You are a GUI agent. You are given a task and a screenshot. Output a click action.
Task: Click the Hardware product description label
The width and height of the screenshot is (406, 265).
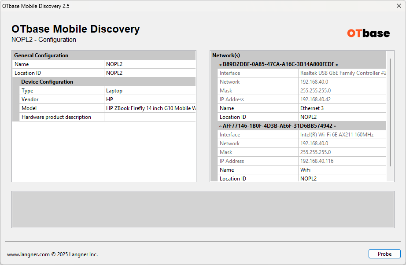click(56, 117)
